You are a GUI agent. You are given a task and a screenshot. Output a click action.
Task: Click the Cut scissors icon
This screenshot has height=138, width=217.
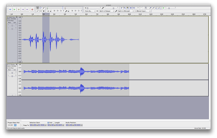121,8
